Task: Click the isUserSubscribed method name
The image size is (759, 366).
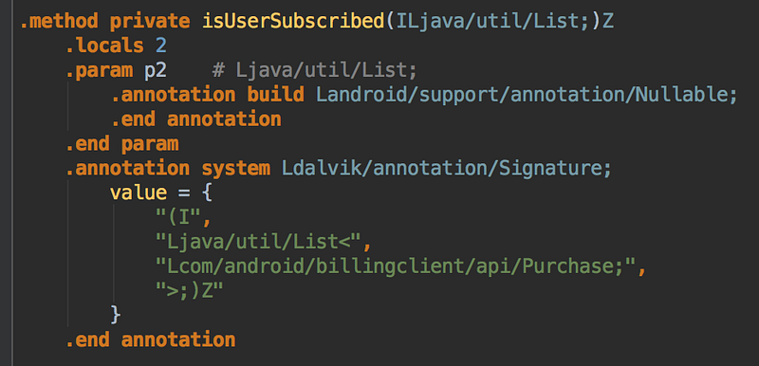Action: pos(294,22)
